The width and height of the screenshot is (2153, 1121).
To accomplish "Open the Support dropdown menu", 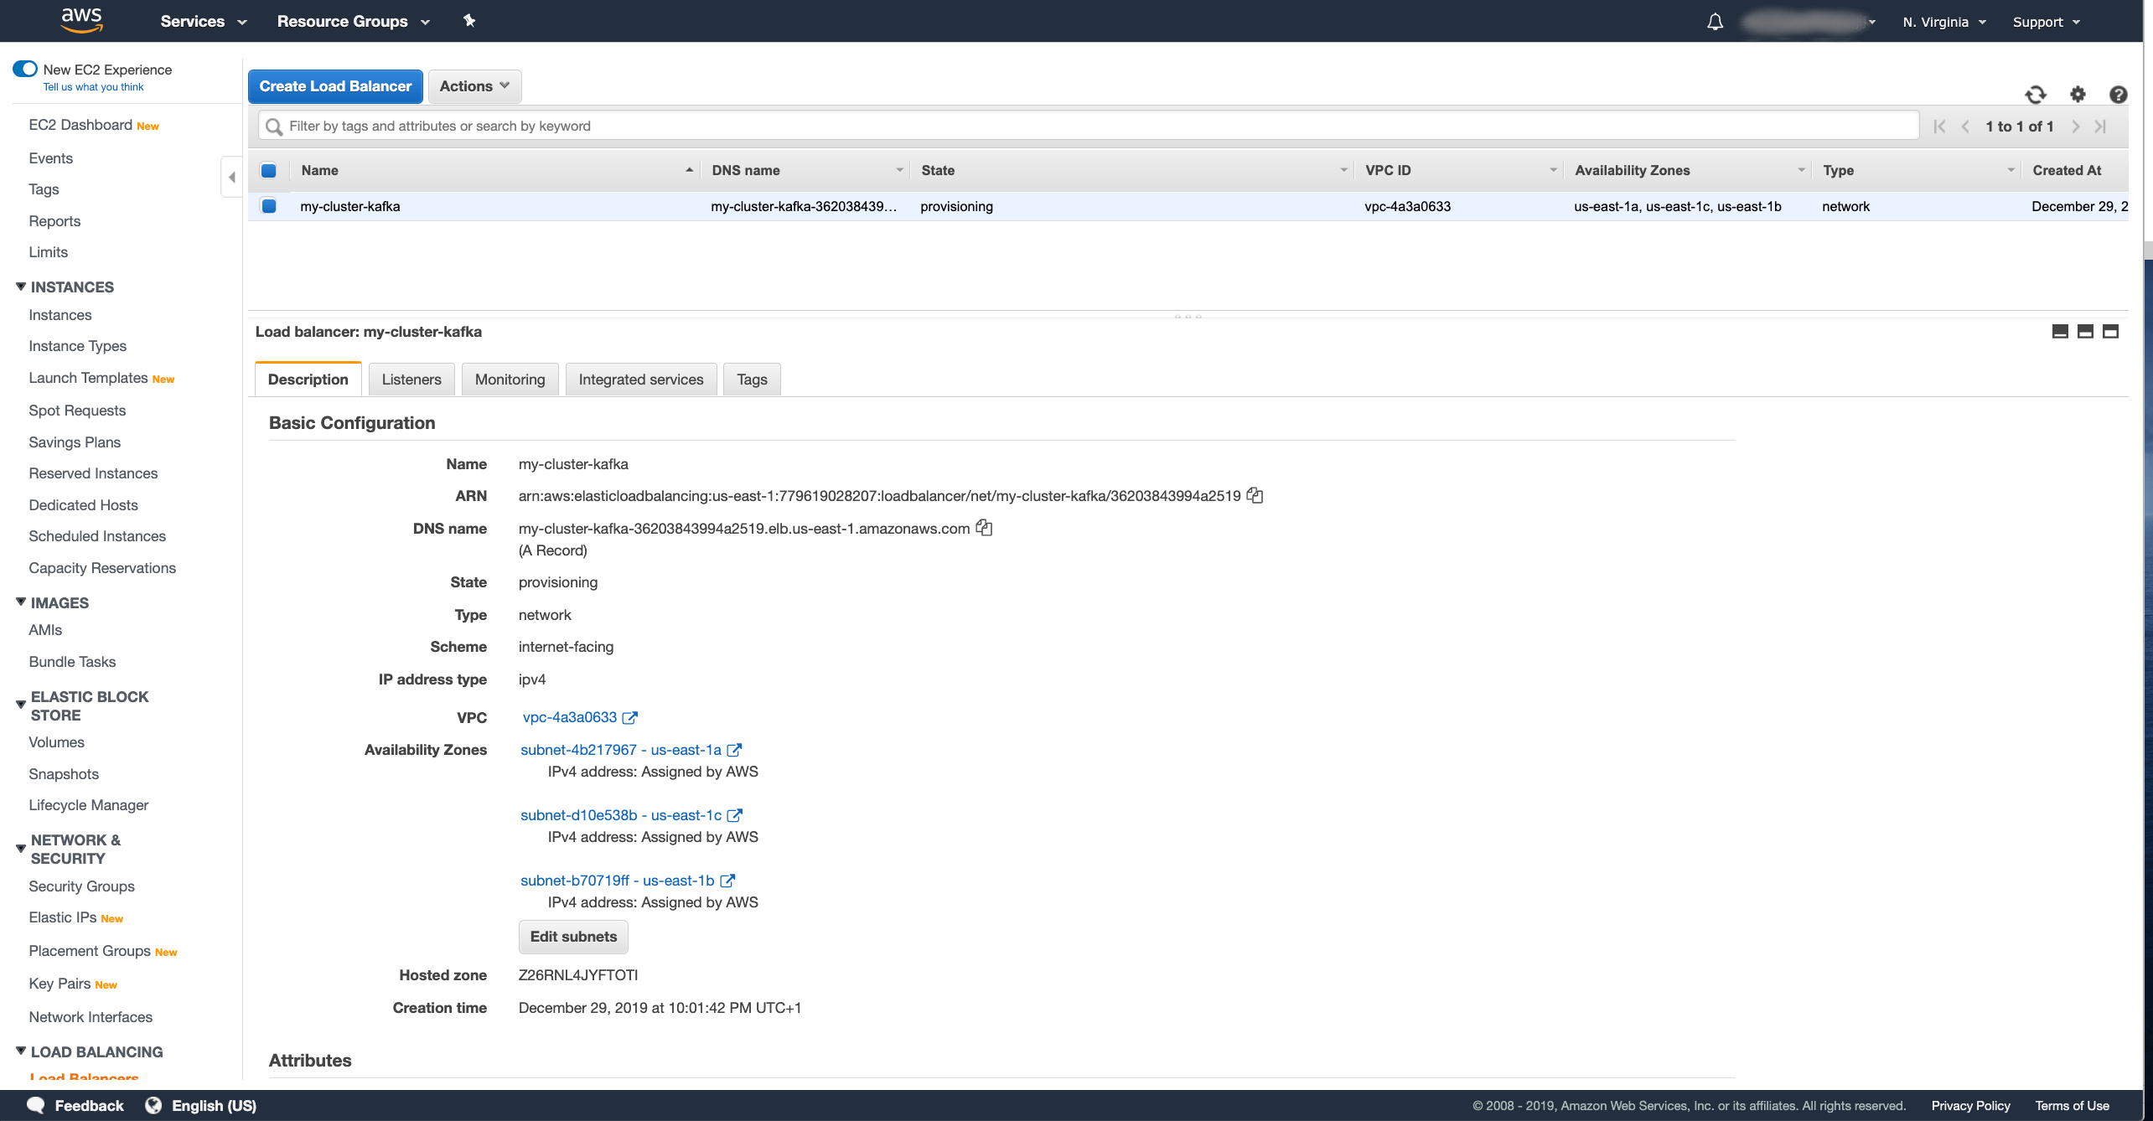I will tap(2047, 22).
